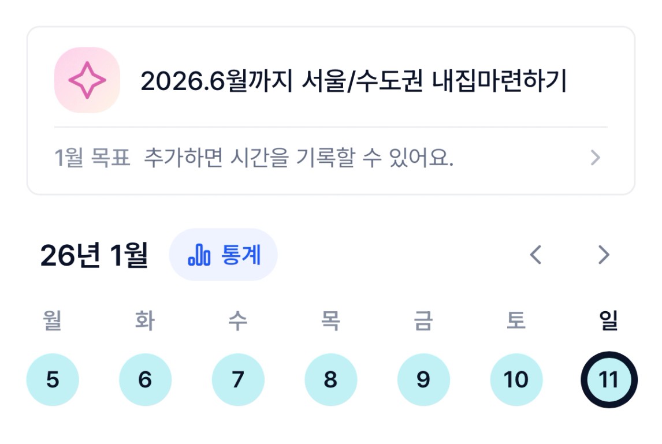The width and height of the screenshot is (662, 444).
Task: Select date 6 in the calendar
Action: (145, 380)
